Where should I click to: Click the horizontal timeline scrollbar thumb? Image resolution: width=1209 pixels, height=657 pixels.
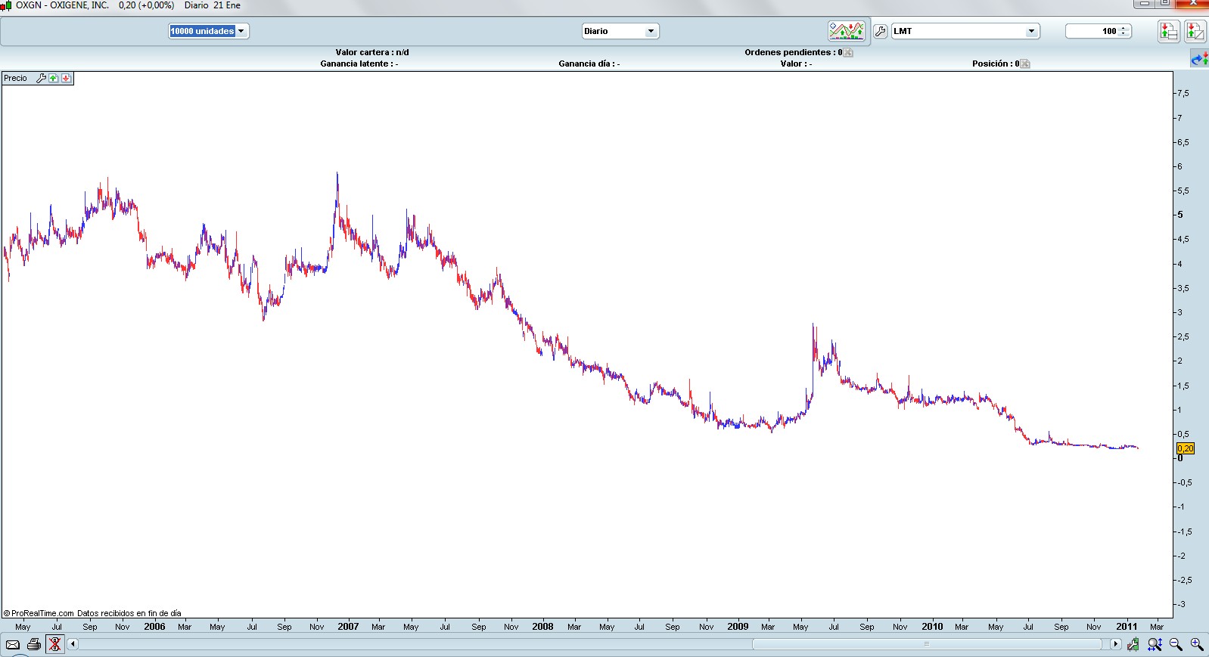point(926,644)
